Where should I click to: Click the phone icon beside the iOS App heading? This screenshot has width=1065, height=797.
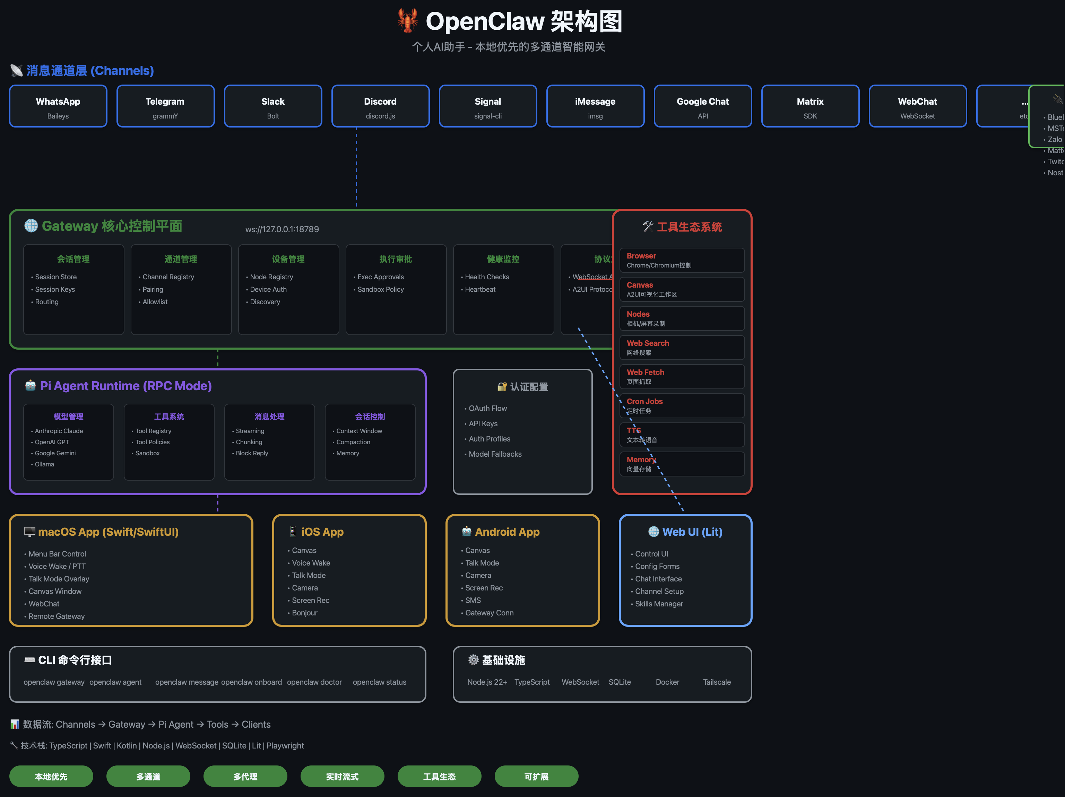point(293,532)
